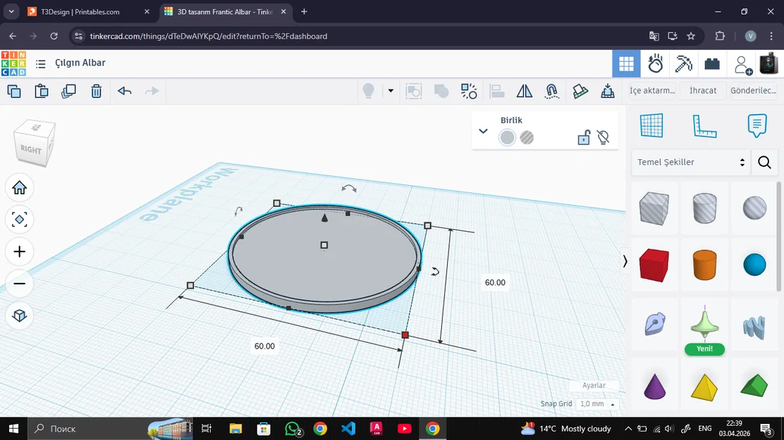Open the shape search magnifier

764,163
